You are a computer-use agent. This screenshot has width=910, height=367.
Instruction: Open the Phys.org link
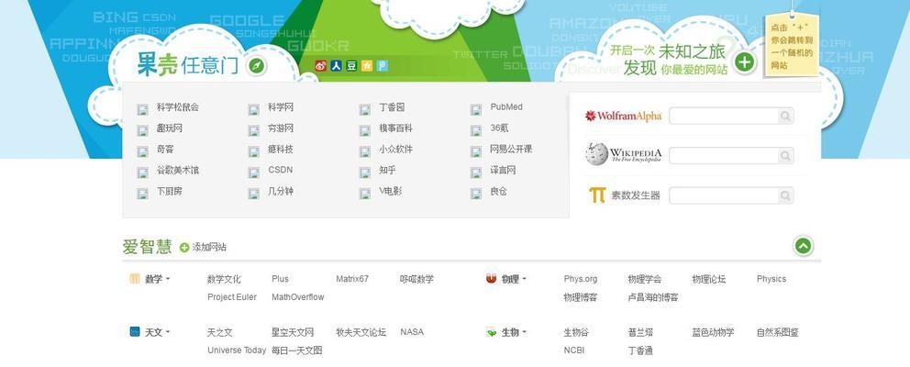tap(581, 279)
